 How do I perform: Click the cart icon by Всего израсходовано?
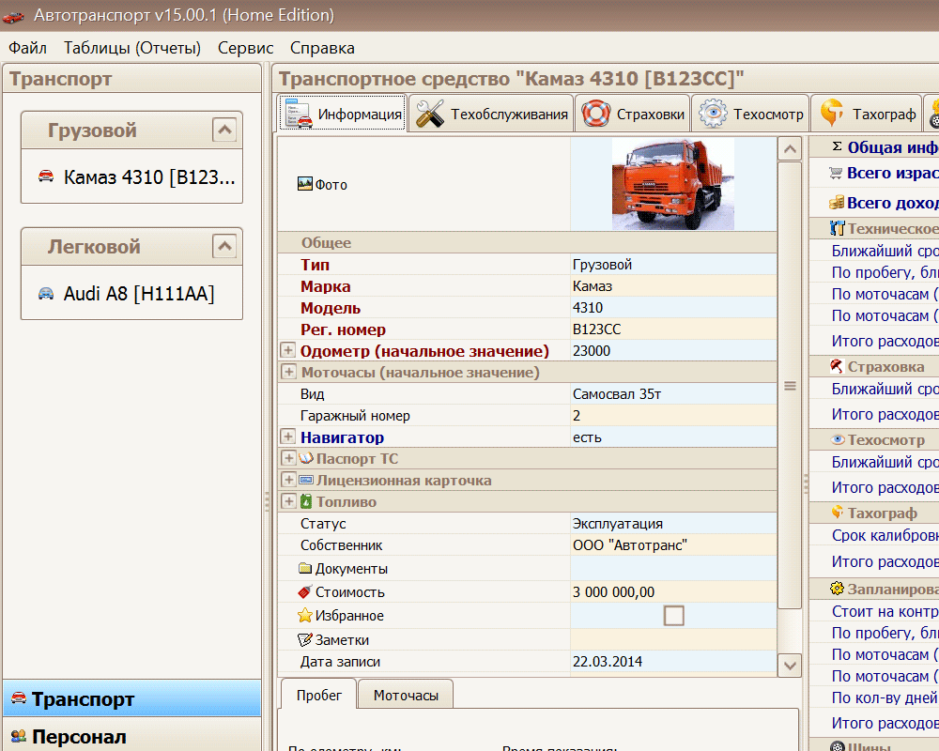836,173
